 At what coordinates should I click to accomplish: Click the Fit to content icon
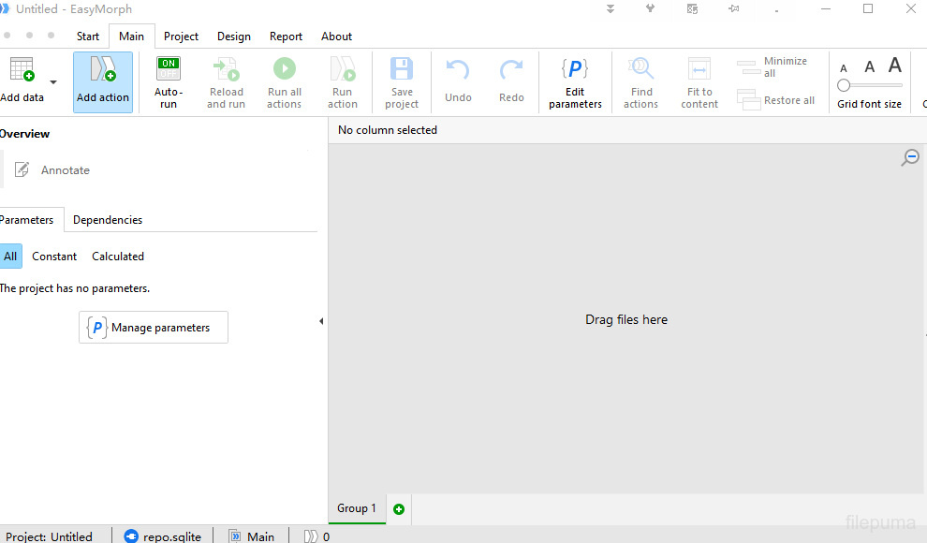click(x=699, y=69)
